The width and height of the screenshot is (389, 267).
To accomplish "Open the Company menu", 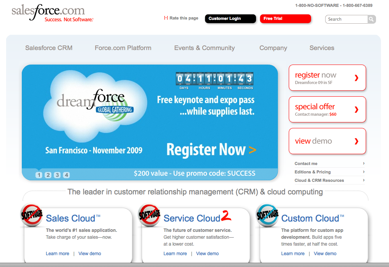I will click(273, 48).
